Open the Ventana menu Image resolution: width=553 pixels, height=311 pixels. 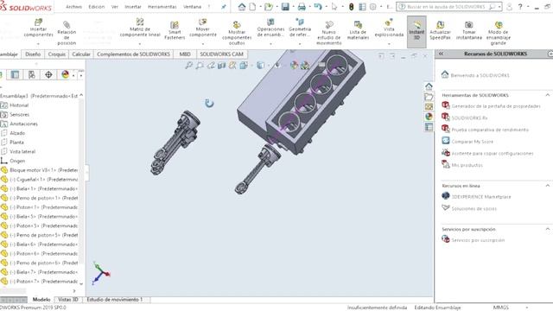192,7
